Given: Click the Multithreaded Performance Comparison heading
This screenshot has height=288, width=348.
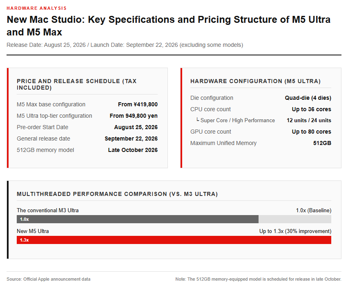Looking at the screenshot, I should click(x=117, y=194).
